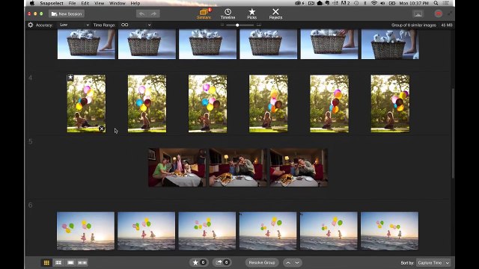This screenshot has width=479, height=269.
Task: Click the Resolve Group button
Action: [x=262, y=262]
